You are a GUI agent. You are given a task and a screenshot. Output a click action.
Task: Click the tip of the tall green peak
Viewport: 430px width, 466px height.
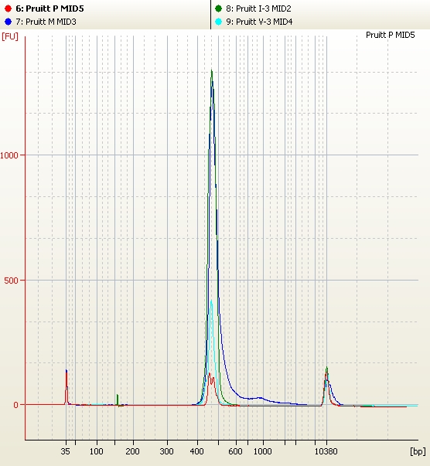(212, 70)
